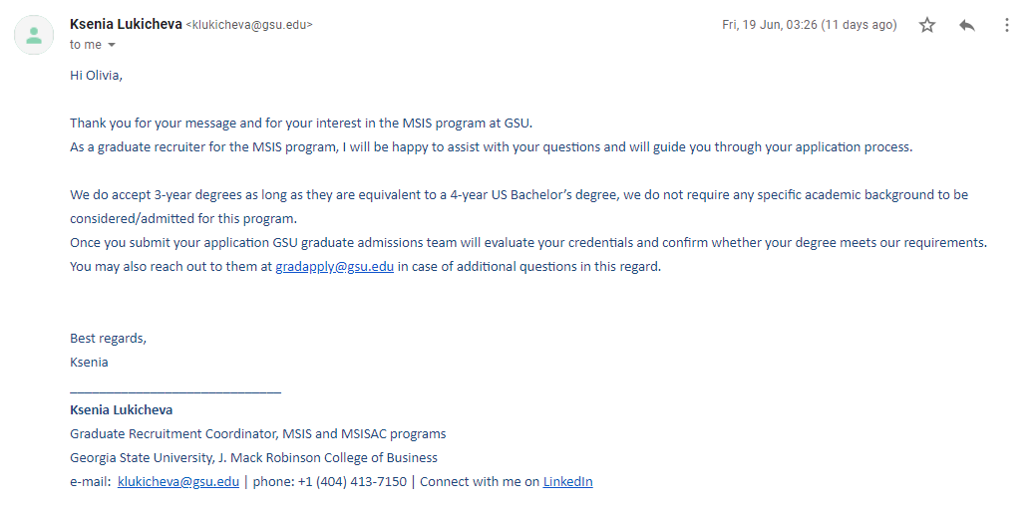Click the "Thank you for your message" line
1035x506 pixels.
pos(301,124)
